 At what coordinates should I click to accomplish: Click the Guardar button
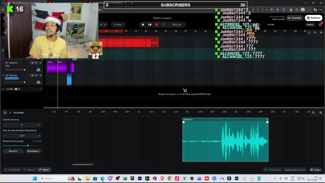pos(295,18)
